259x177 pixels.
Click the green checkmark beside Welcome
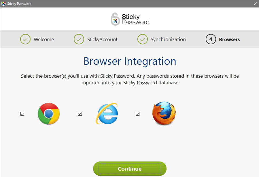25,39
